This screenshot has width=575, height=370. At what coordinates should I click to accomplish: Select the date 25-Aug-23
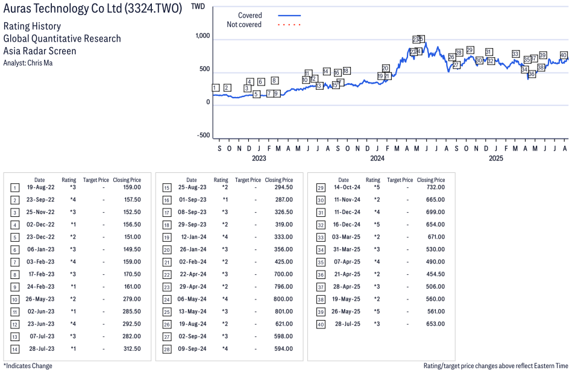pos(192,187)
